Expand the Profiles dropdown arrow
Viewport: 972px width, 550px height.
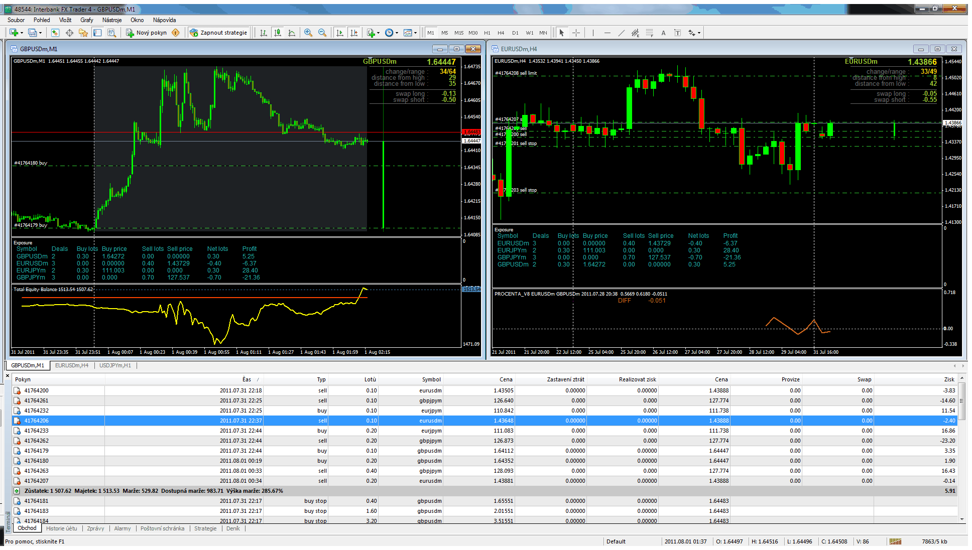pos(40,33)
